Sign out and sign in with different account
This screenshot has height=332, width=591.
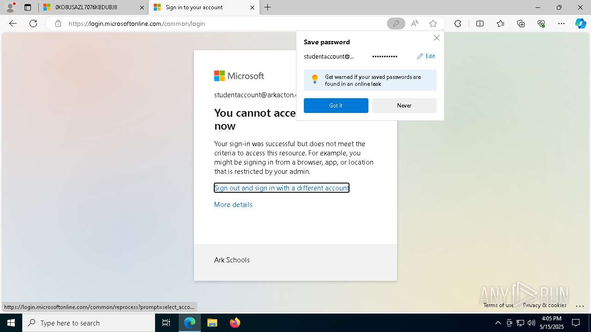(x=282, y=188)
